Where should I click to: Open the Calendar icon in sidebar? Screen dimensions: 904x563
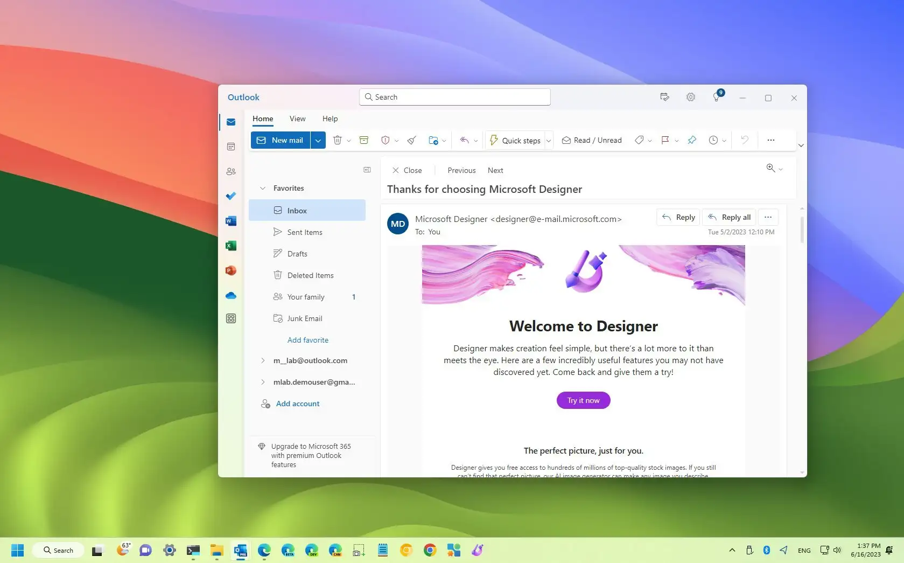(x=231, y=147)
